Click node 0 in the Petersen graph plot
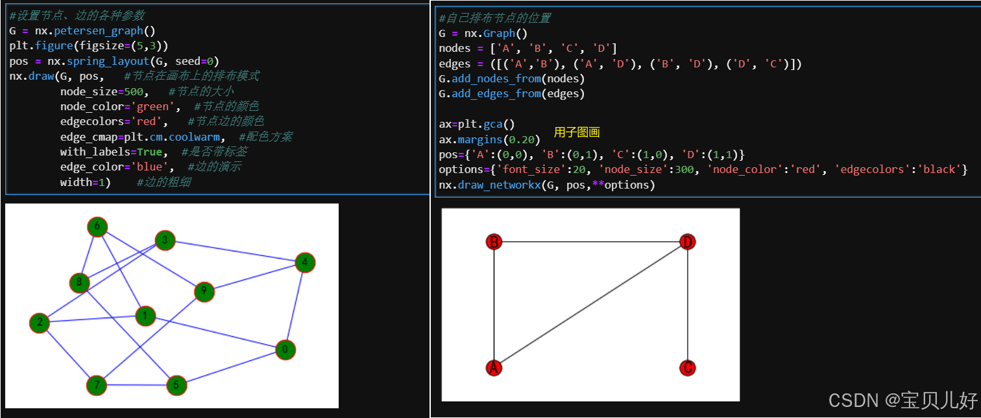 [x=285, y=349]
